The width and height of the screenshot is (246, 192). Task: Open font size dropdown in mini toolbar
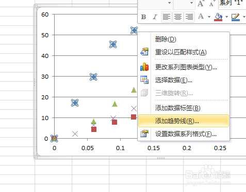coord(191,3)
